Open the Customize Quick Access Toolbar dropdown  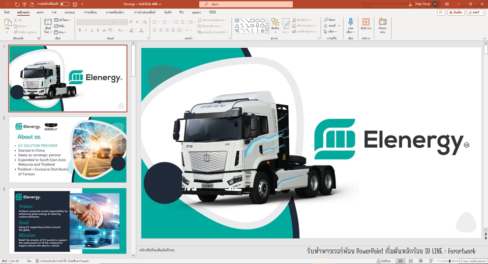point(82,5)
